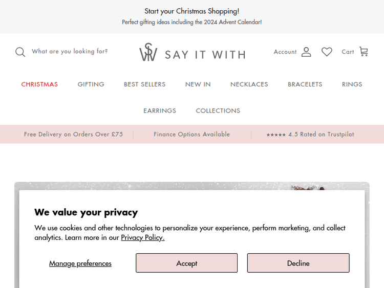Click the Say It With logo
The height and width of the screenshot is (288, 384).
192,52
